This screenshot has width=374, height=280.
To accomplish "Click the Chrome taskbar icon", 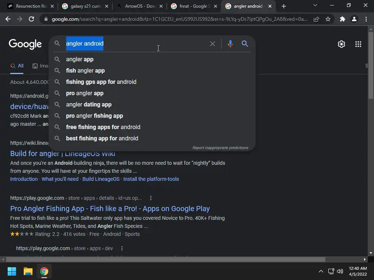I will 44,271.
